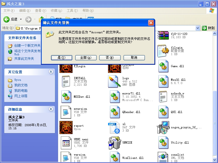Open the 帮助(H) menu
This screenshot has height=163, width=218.
(x=88, y=11)
